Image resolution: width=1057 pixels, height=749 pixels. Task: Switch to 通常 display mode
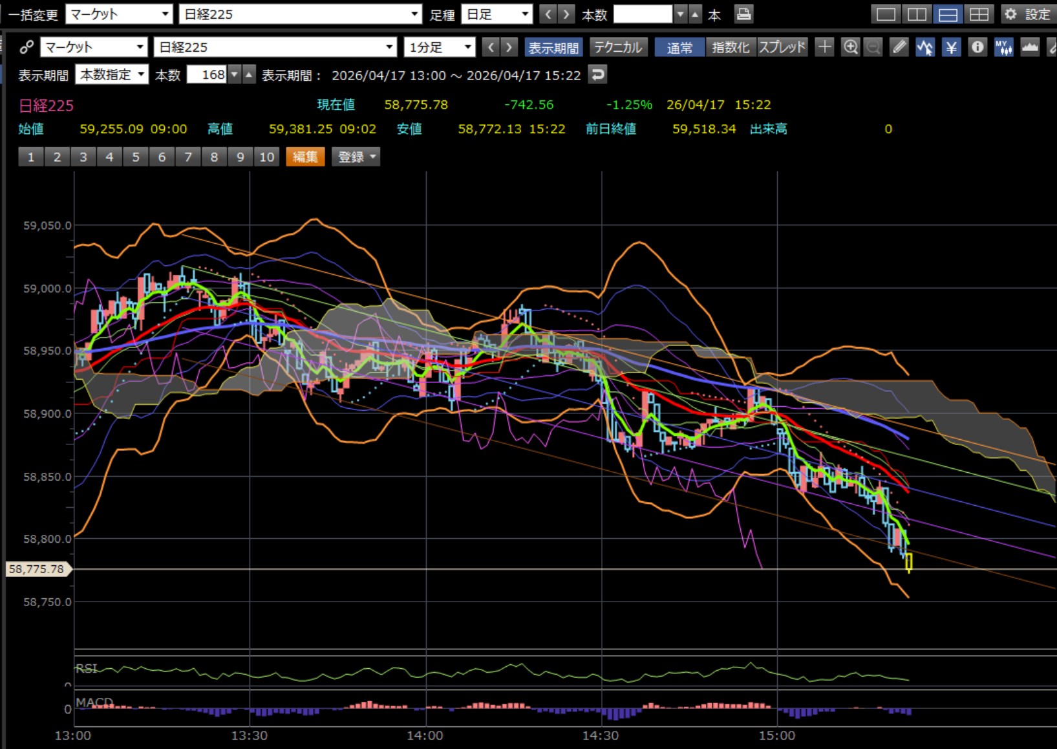coord(679,47)
